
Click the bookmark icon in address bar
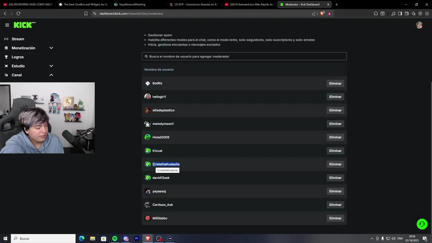click(86, 13)
